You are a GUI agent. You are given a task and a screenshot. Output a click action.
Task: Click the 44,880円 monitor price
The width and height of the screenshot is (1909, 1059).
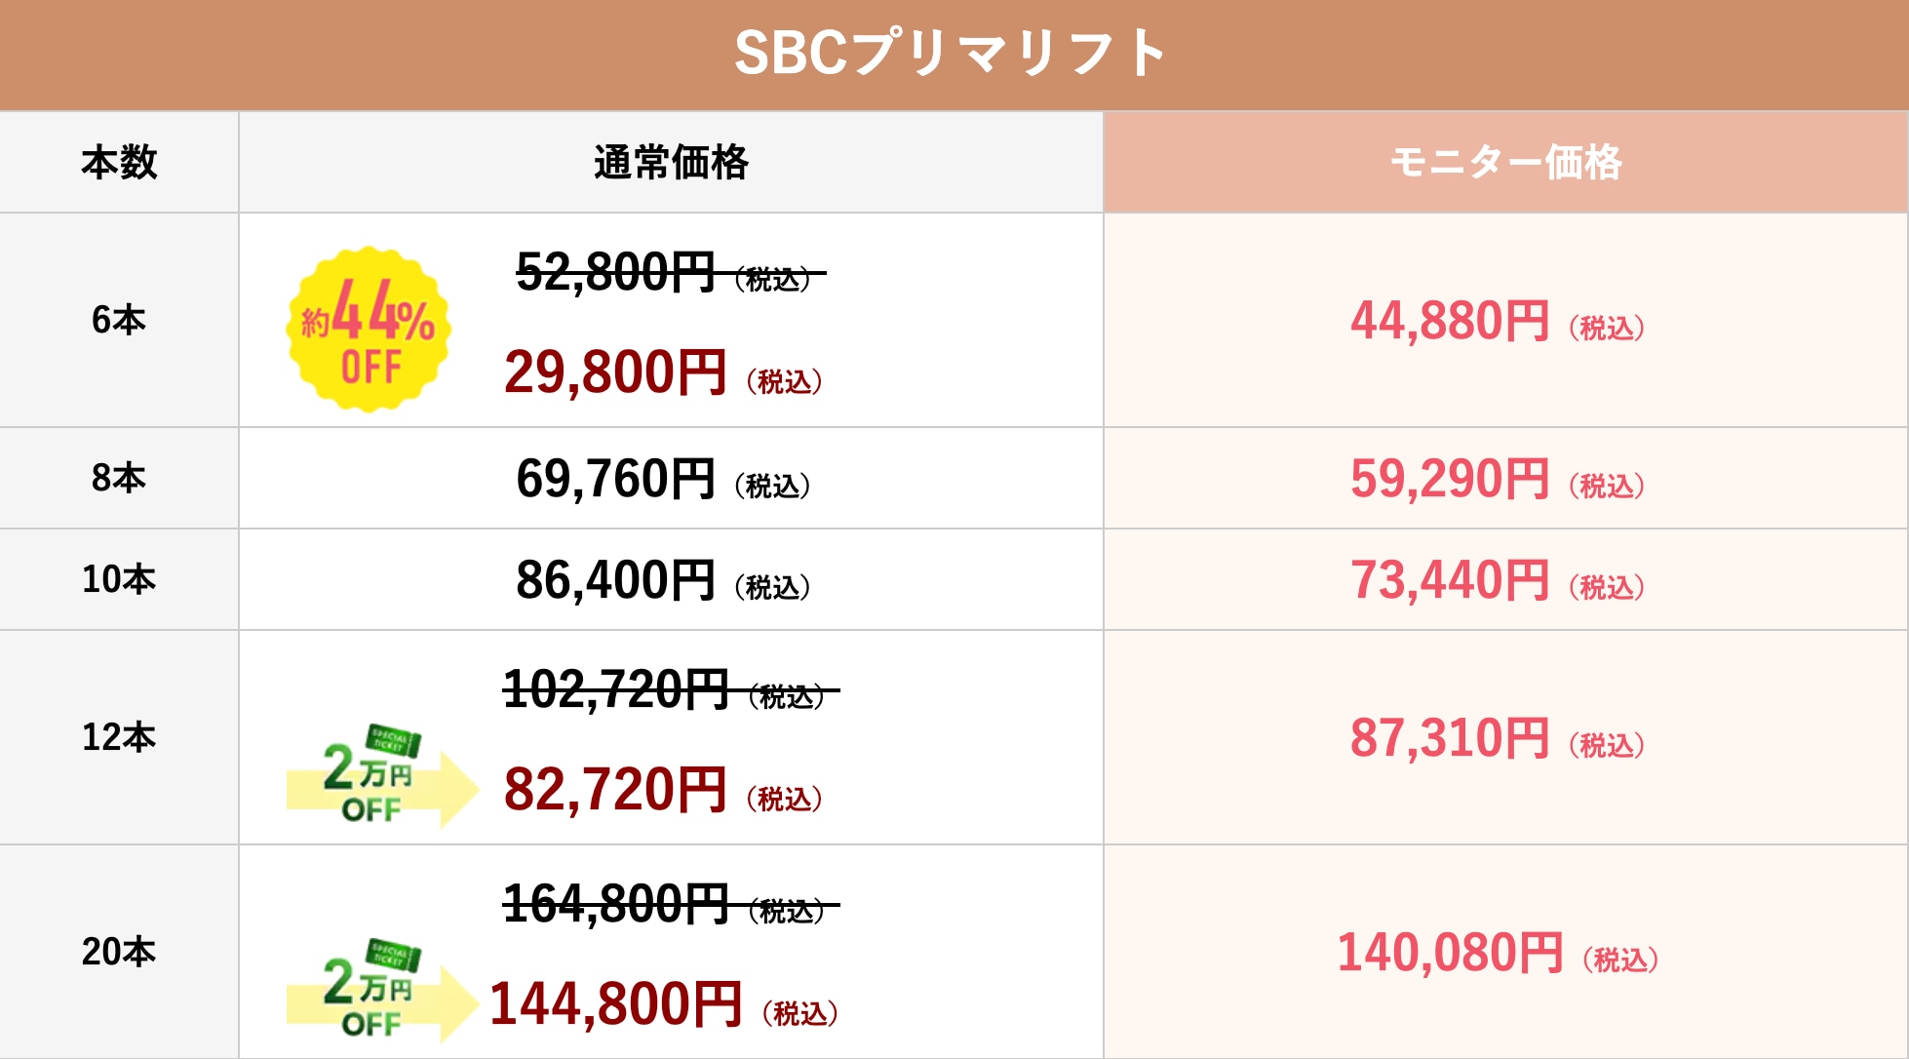[x=1450, y=321]
